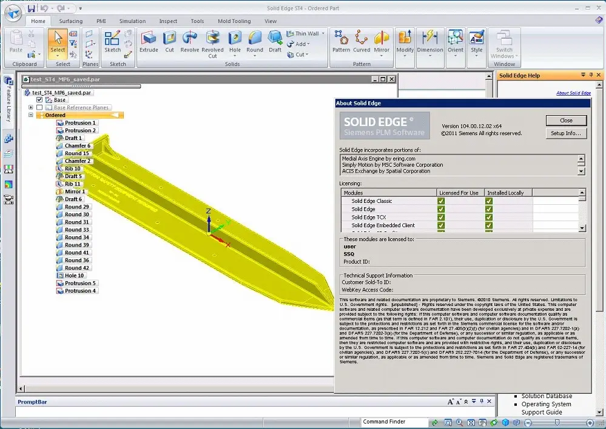Open the Feature Library side tab
Screen dimensions: 606x429
pos(8,99)
